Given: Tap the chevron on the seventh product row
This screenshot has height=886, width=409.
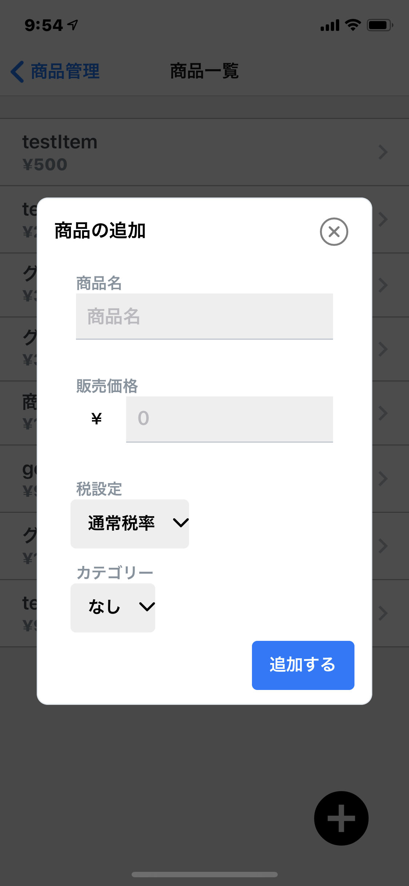Looking at the screenshot, I should (x=383, y=546).
